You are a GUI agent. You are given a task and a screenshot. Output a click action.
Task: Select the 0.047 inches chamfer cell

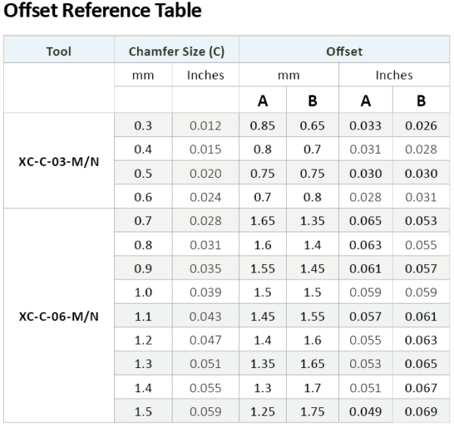click(206, 341)
